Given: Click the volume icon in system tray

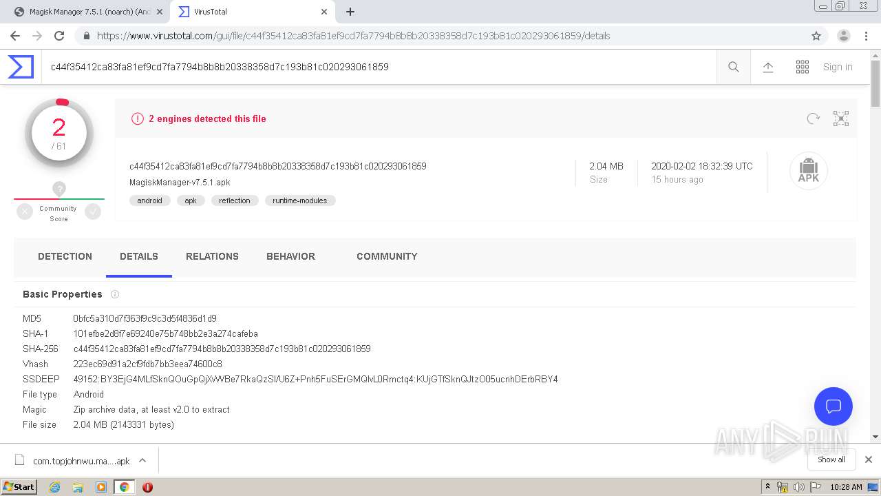Looking at the screenshot, I should pos(798,487).
